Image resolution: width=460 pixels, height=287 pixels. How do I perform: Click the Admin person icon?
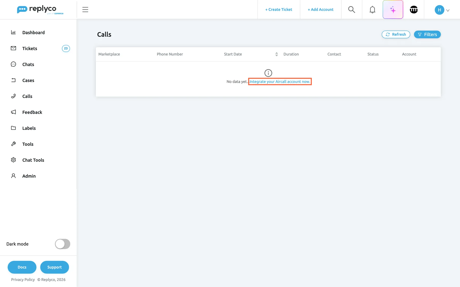point(13,176)
